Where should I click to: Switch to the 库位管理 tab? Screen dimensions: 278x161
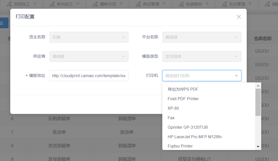click(151, 4)
